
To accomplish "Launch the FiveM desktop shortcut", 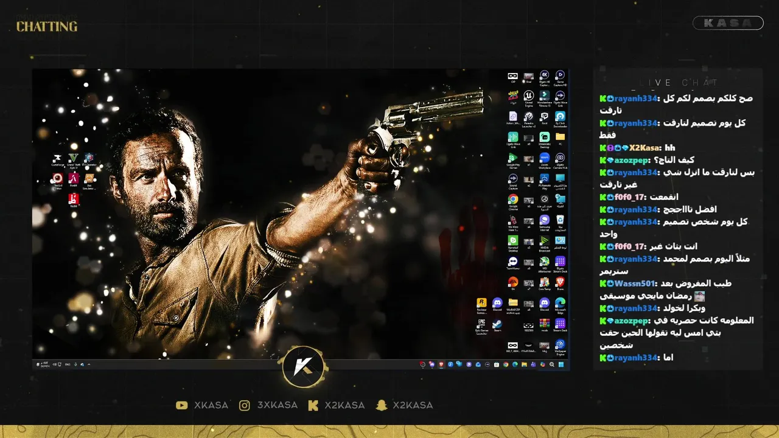I will pos(74,180).
